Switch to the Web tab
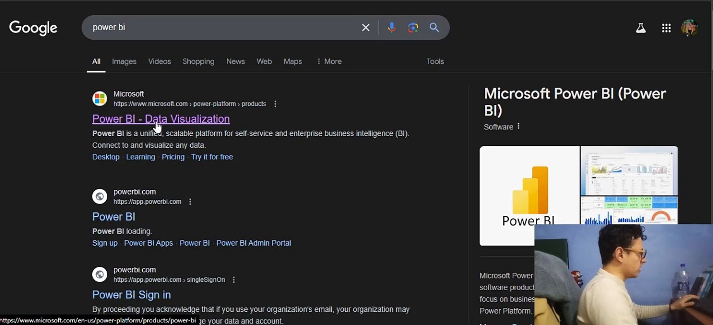Viewport: 713px width, 325px height. 264,61
